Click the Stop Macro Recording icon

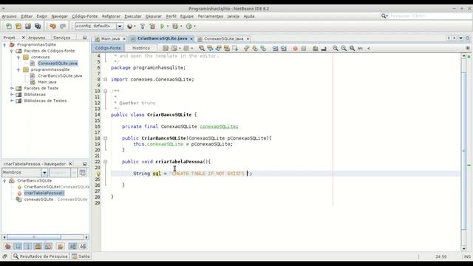click(x=304, y=48)
